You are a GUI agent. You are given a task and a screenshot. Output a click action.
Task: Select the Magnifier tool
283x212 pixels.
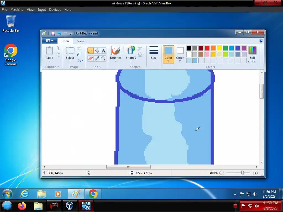[x=103, y=58]
